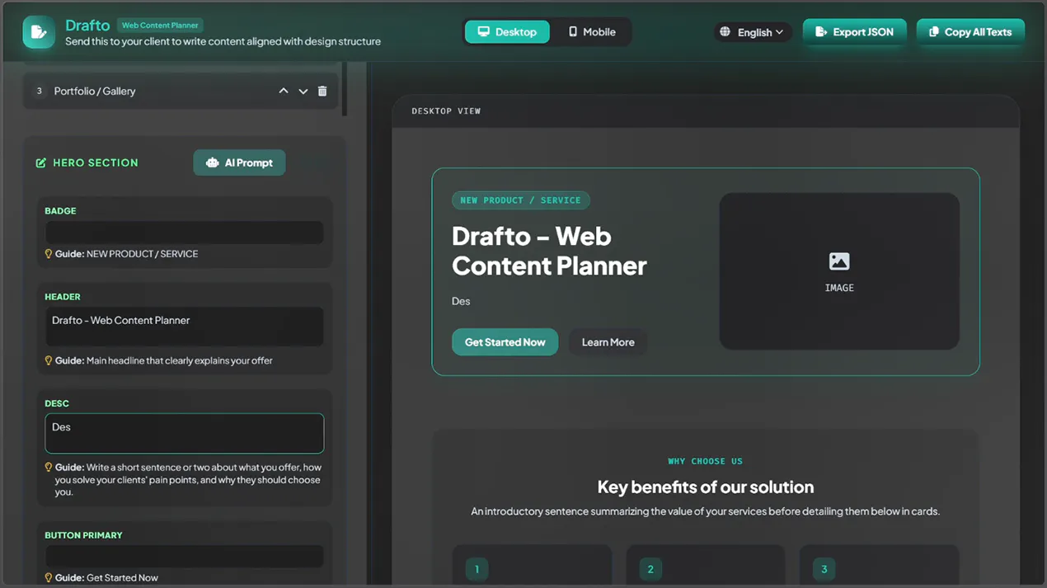
Task: Select the Portfolio / Gallery section row
Action: (x=181, y=91)
